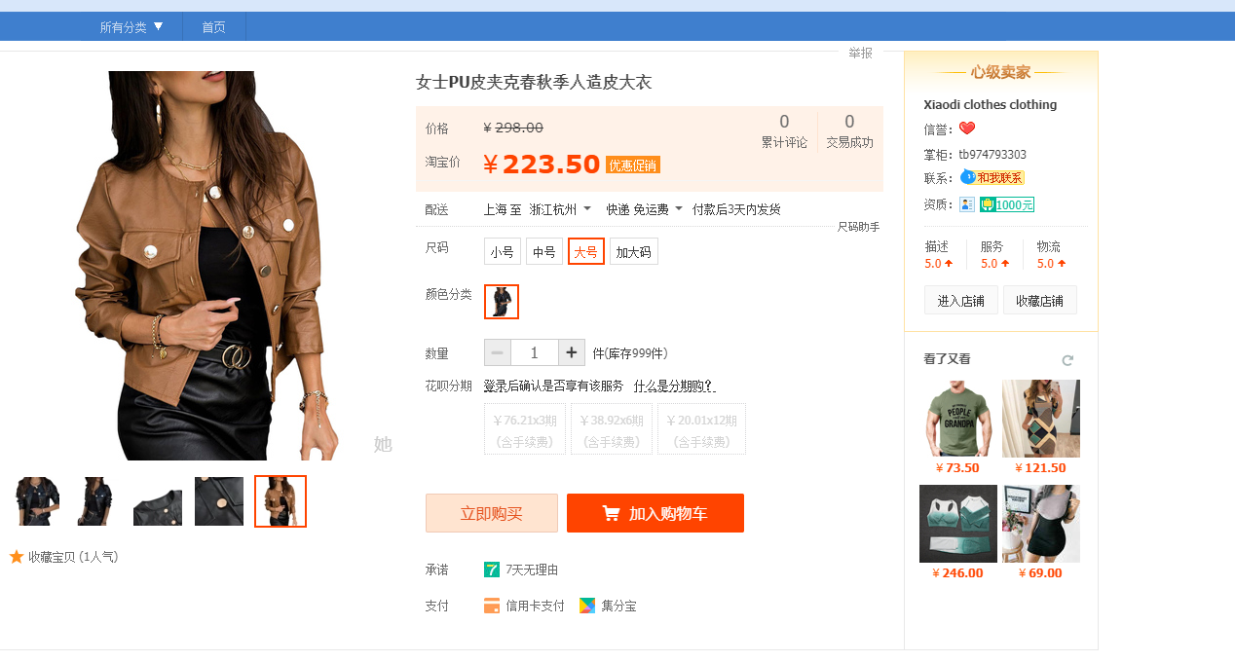Click the shopping cart icon in 加入购物车
Viewport: 1235px width, 662px height.
pos(612,513)
